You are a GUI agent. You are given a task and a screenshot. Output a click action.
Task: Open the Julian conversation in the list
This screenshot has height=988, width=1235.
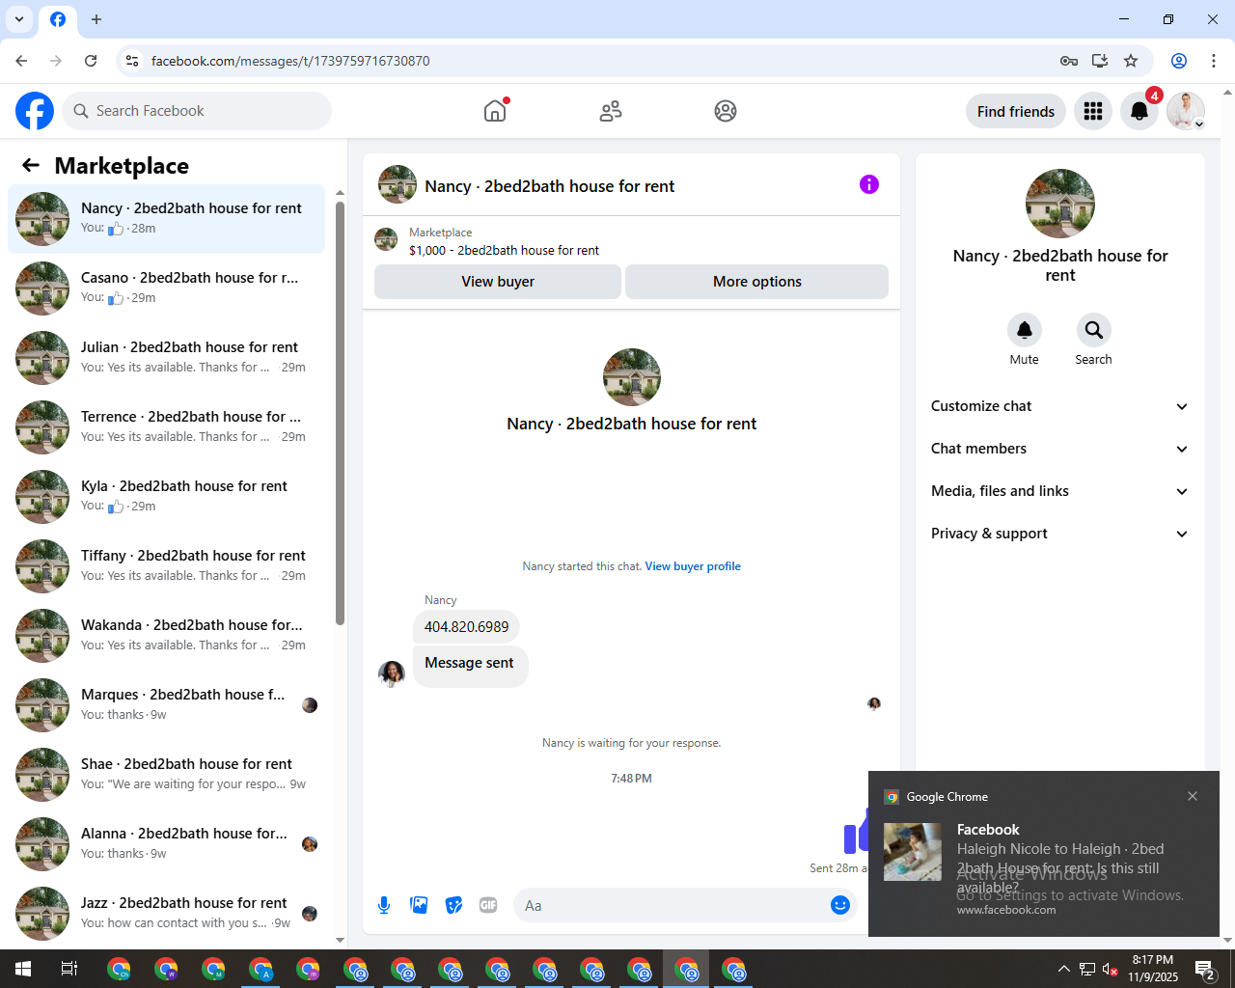pos(167,358)
